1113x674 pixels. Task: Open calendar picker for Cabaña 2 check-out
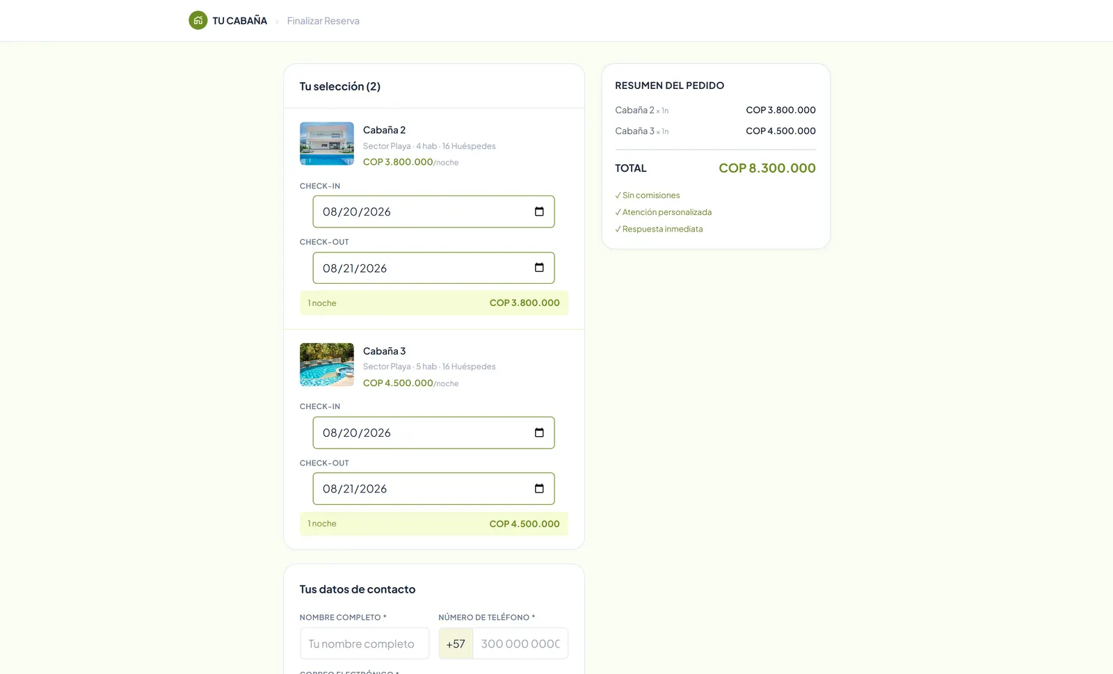(539, 268)
